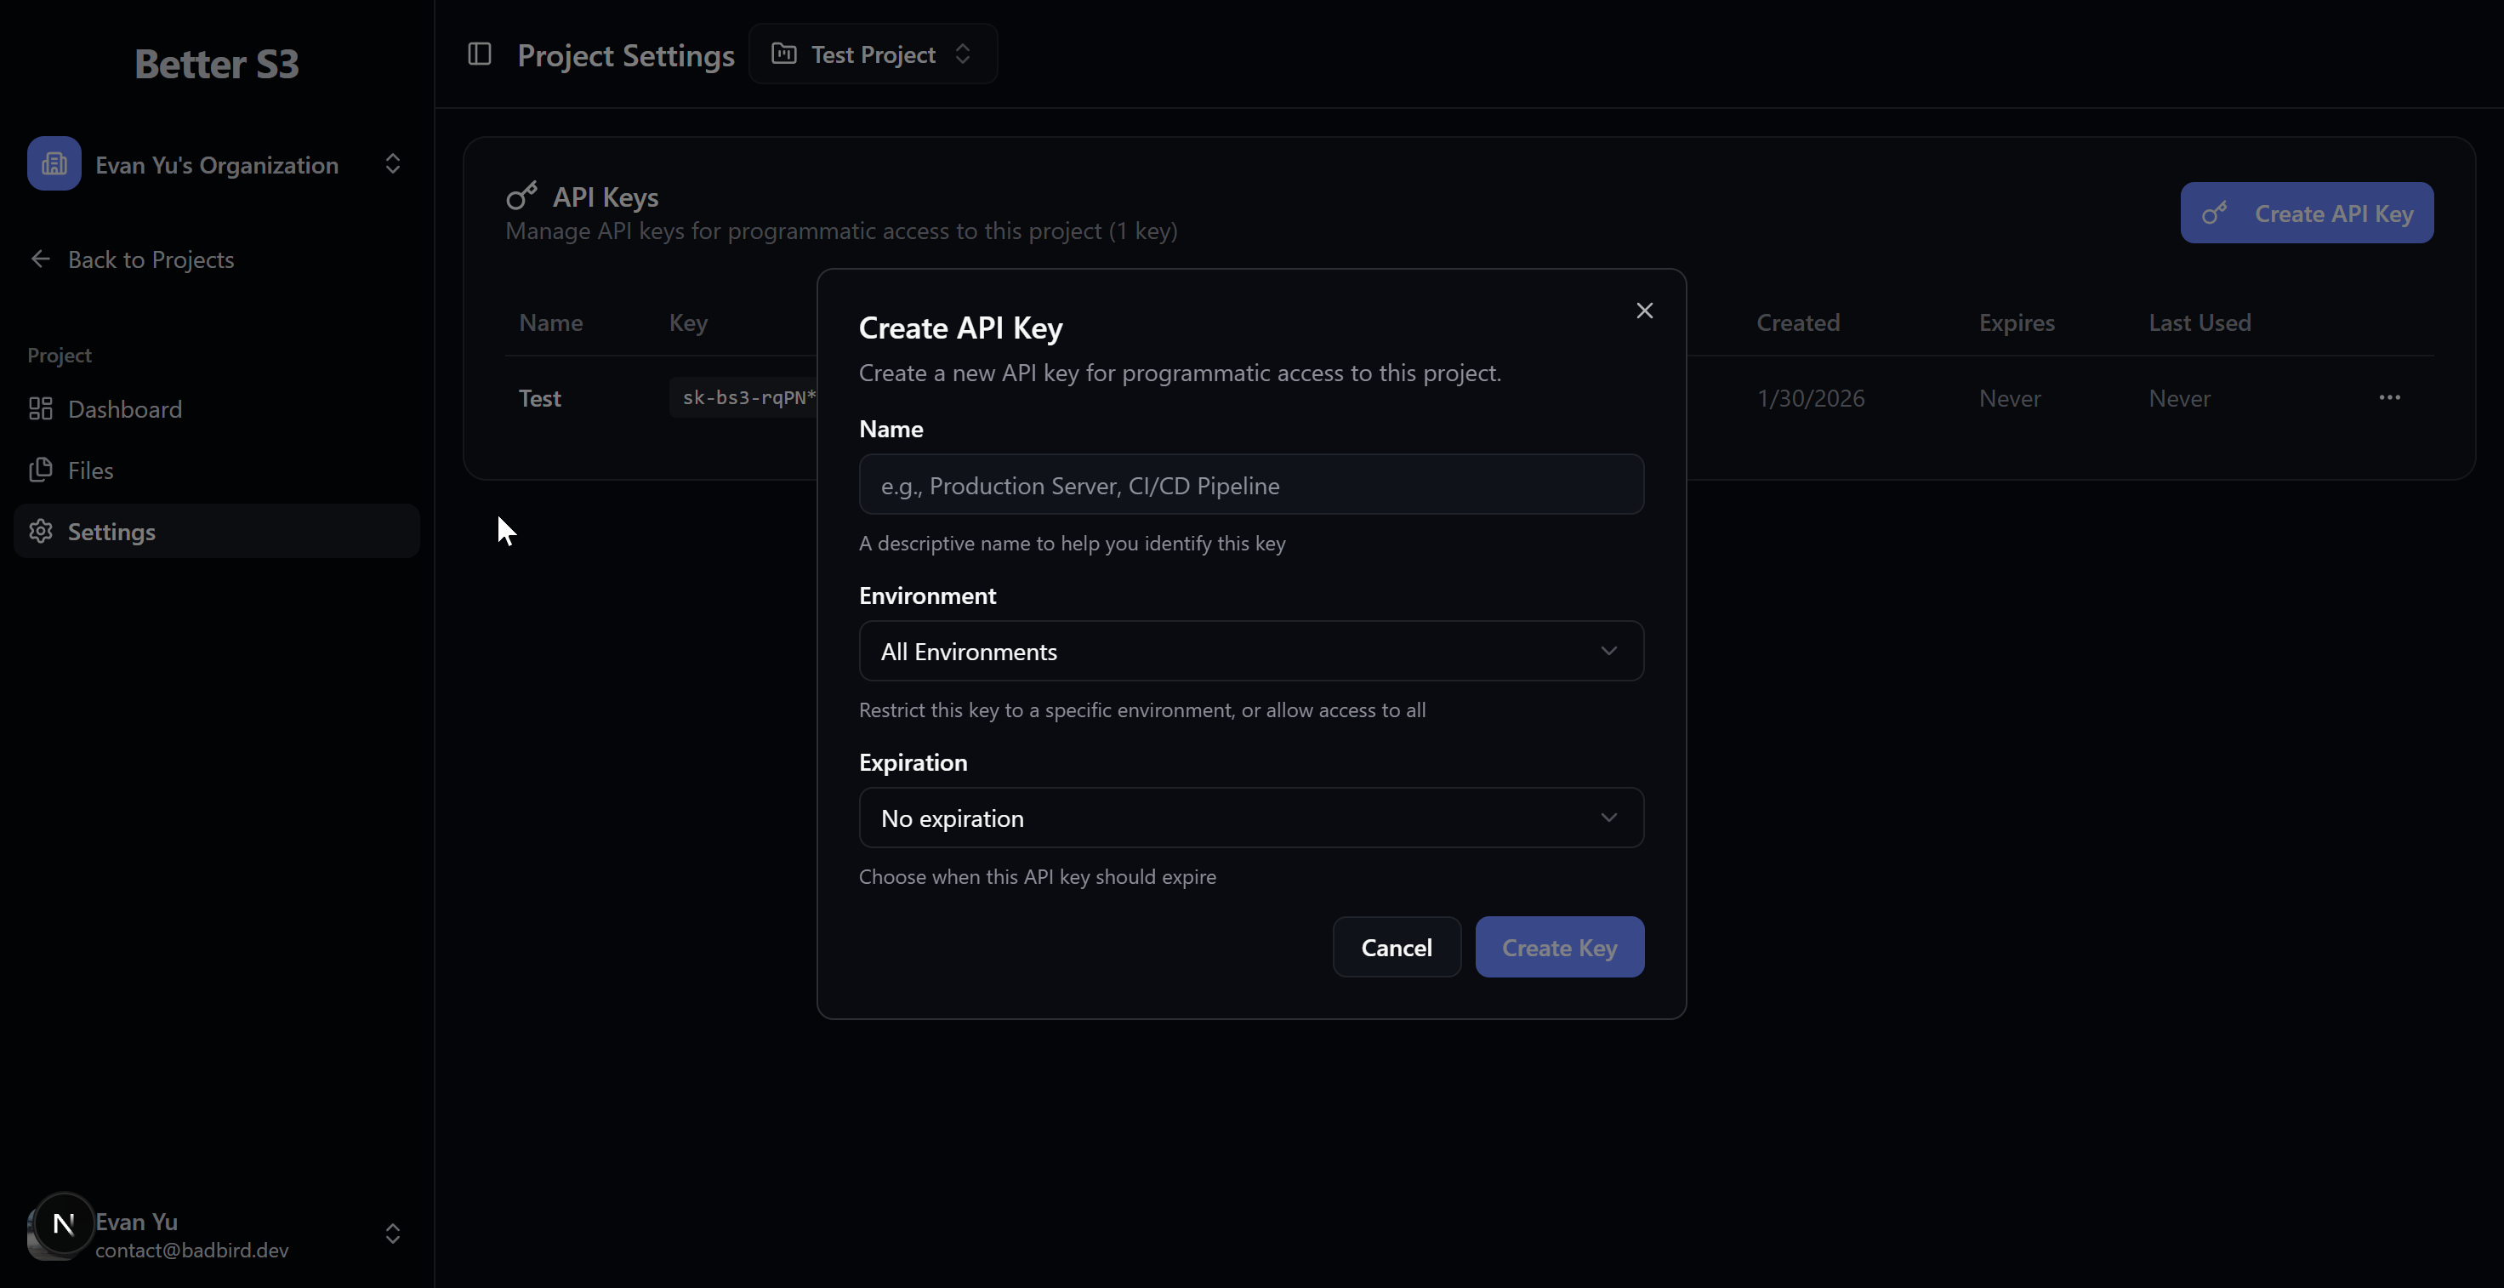Screen dimensions: 2504x1288
Task: Click the Create Key button
Action: [x=1559, y=948]
